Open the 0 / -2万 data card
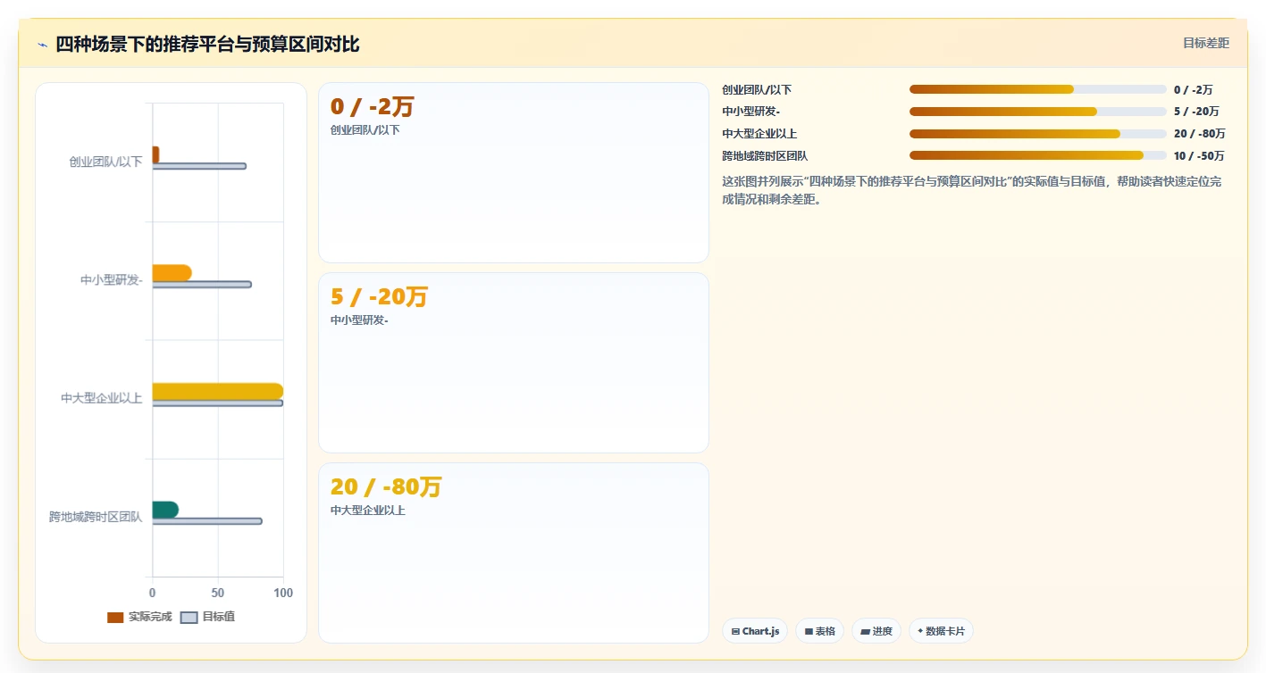This screenshot has height=673, width=1266. tap(514, 172)
